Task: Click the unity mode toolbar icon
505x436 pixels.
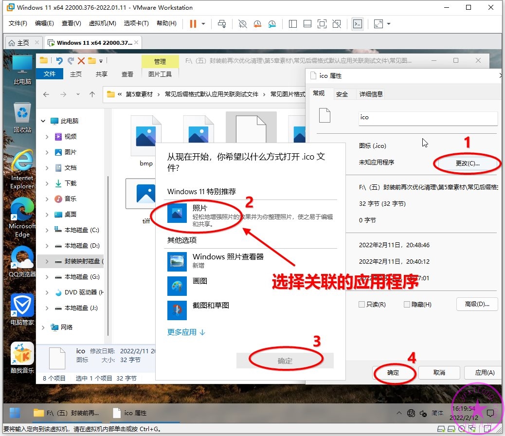Action: (337, 24)
